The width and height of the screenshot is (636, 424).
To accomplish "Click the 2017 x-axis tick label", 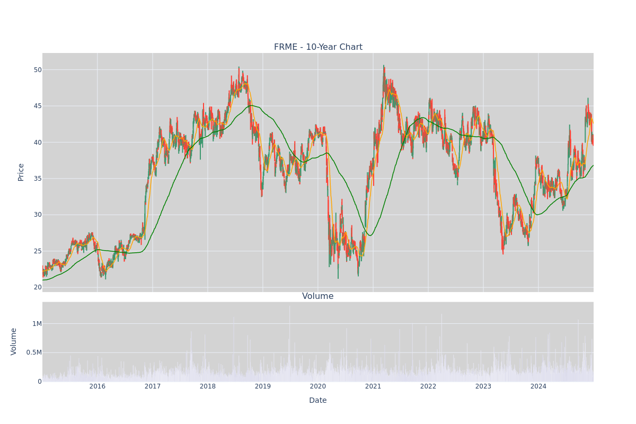I will click(x=153, y=386).
